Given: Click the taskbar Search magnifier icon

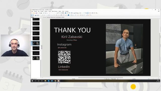Looking at the screenshot, I should click(x=35, y=81).
